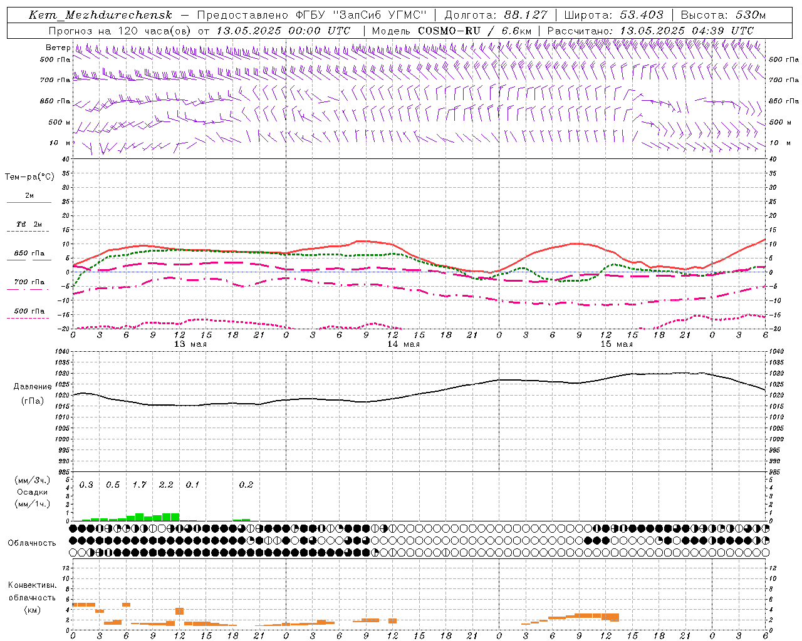
Task: Click the precipitation value 2.2
Action: pyautogui.click(x=166, y=485)
